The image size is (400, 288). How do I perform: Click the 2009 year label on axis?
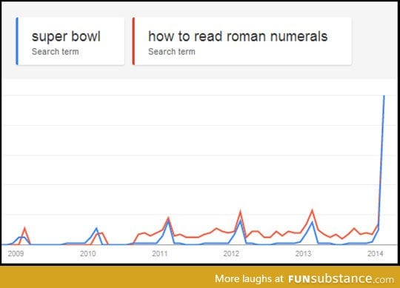point(16,254)
